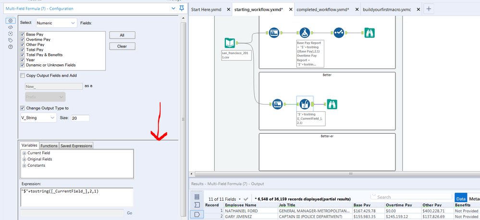Close the Start Here.yxmd tab
The width and height of the screenshot is (480, 220).
pos(228,10)
